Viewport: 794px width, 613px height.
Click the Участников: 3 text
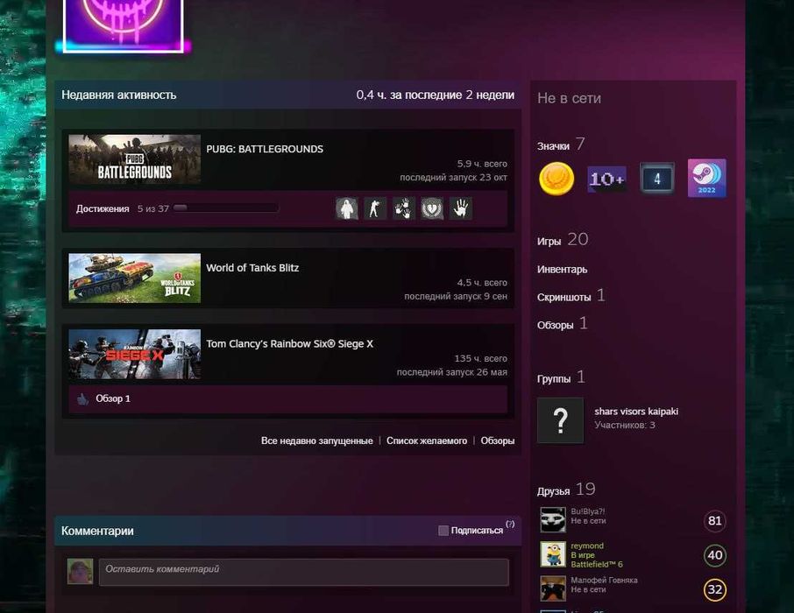click(x=625, y=426)
